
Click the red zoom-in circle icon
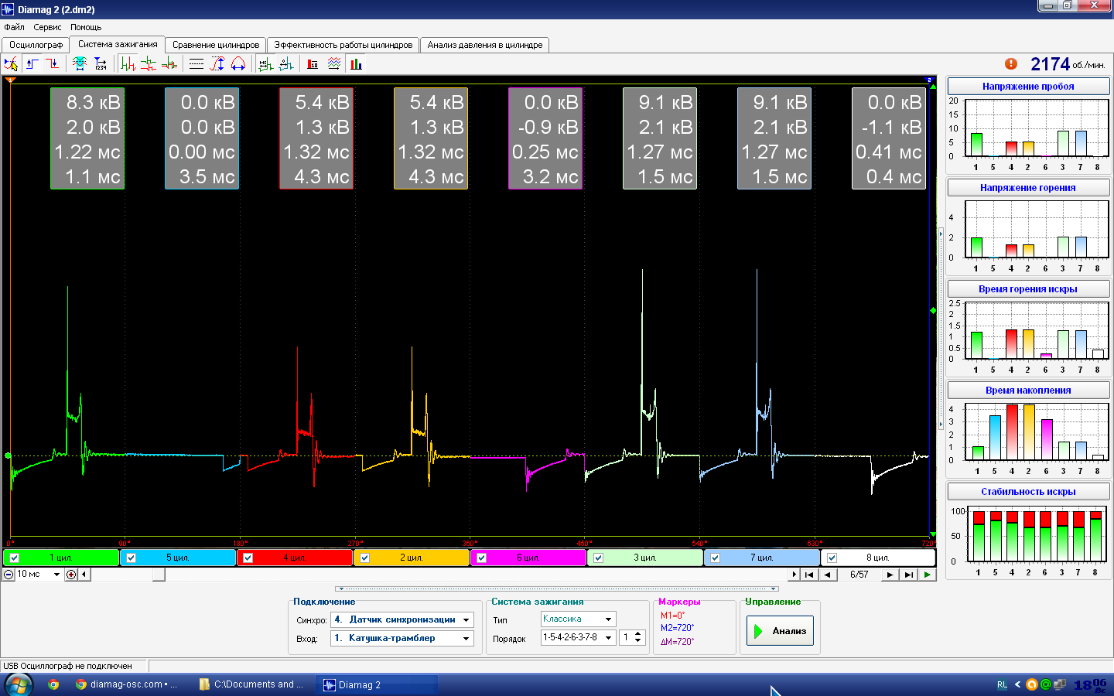(x=71, y=575)
